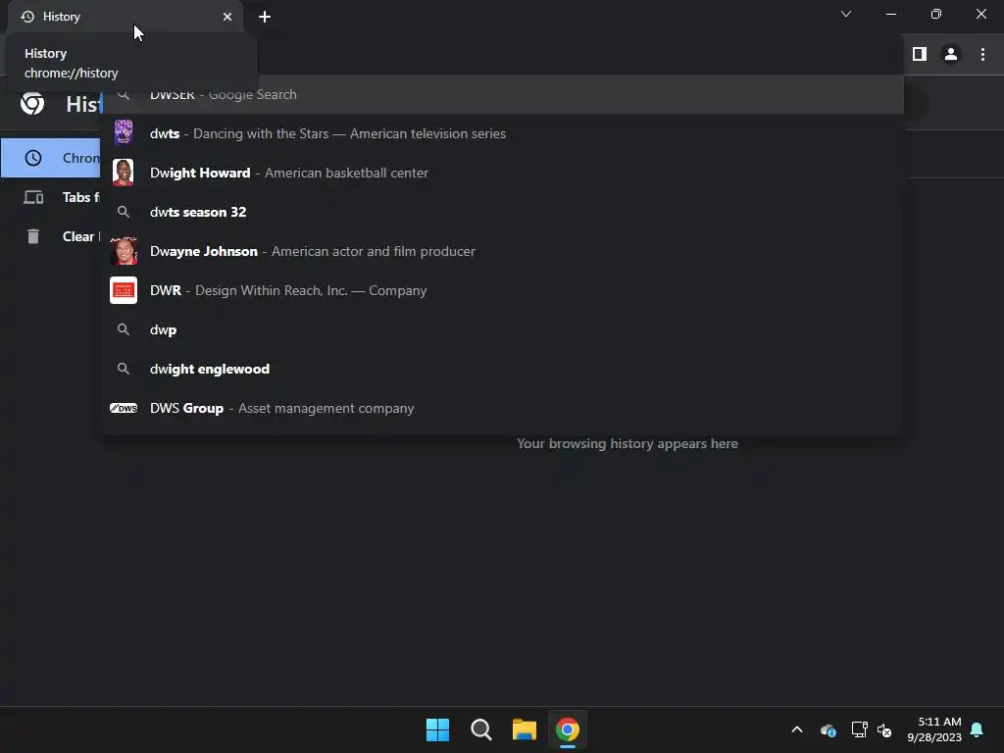This screenshot has height=753, width=1004.
Task: Click the muted volume tray icon
Action: pos(884,729)
